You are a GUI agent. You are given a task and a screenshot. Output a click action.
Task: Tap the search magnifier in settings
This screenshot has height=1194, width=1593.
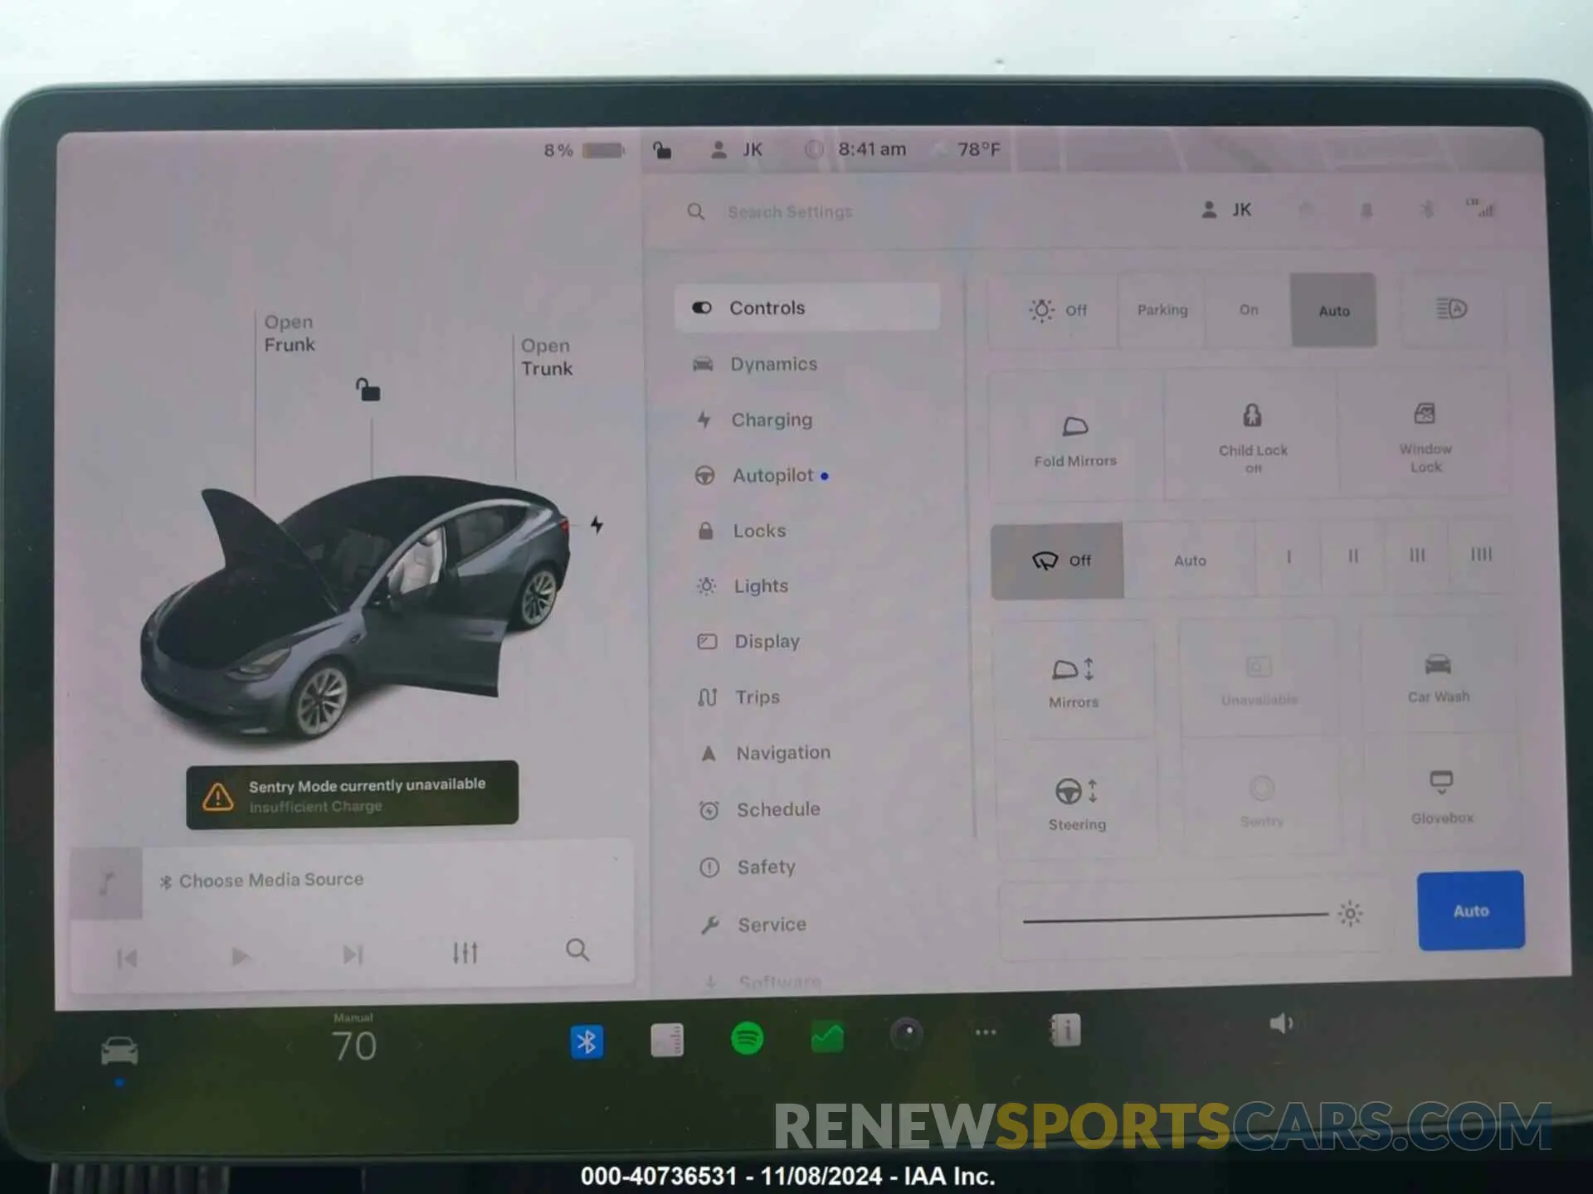pyautogui.click(x=696, y=211)
